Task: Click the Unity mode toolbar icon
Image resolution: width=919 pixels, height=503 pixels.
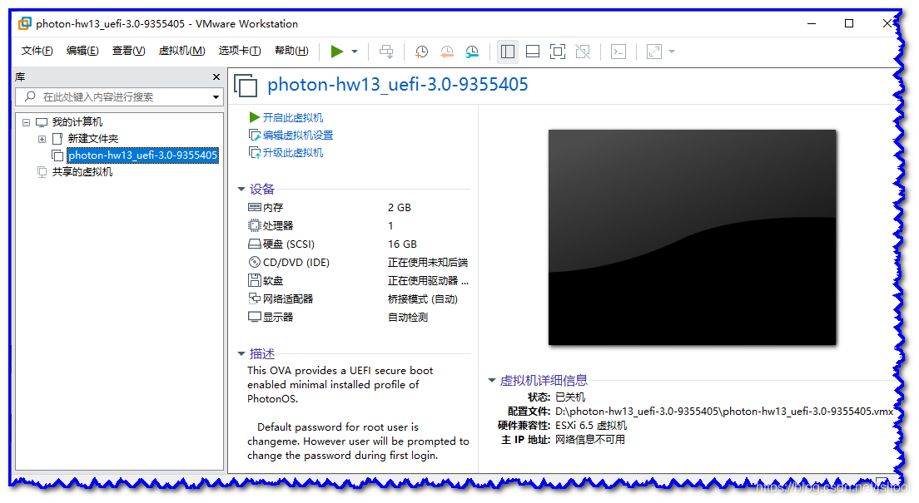Action: pos(583,52)
